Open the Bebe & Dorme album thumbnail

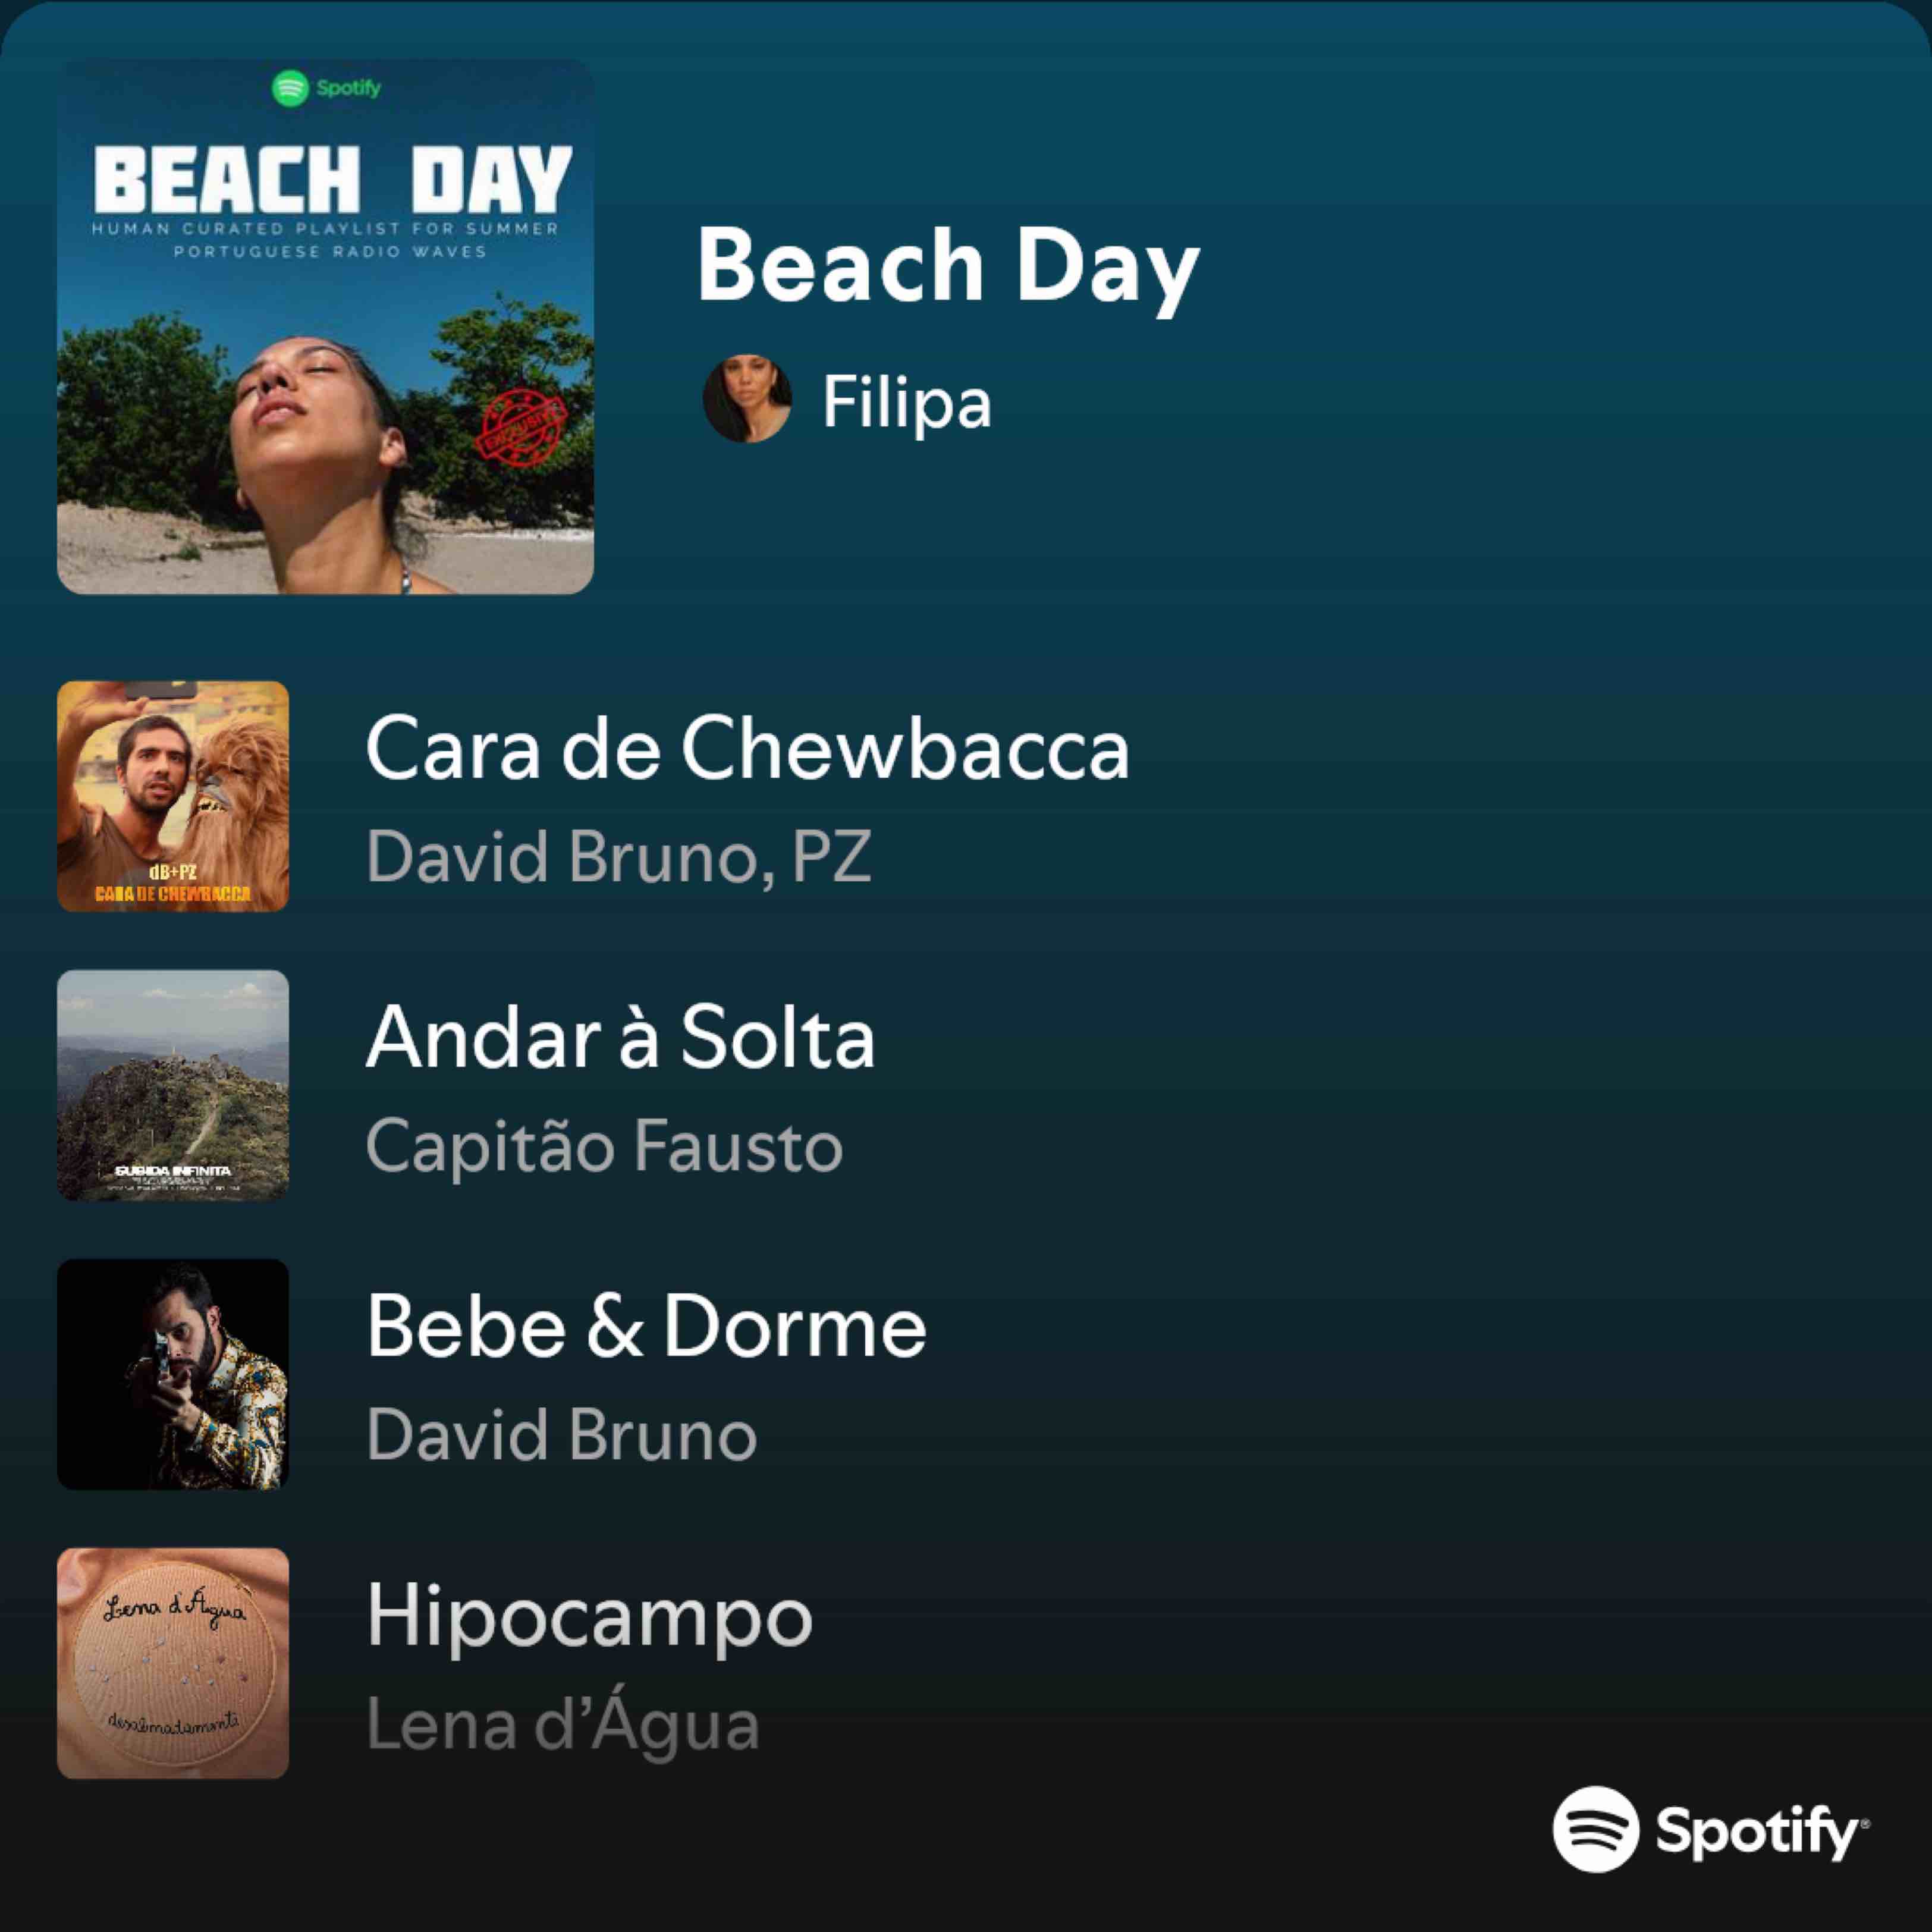pyautogui.click(x=173, y=1374)
